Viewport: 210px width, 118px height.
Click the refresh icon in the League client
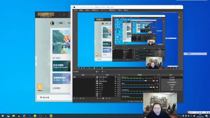[x=64, y=15]
